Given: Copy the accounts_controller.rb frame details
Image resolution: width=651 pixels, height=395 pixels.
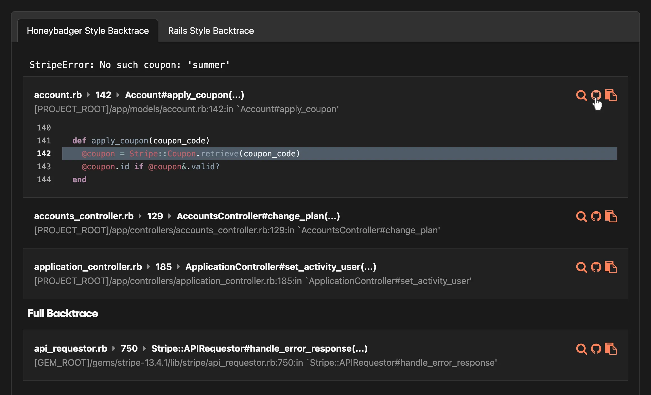Looking at the screenshot, I should (611, 216).
